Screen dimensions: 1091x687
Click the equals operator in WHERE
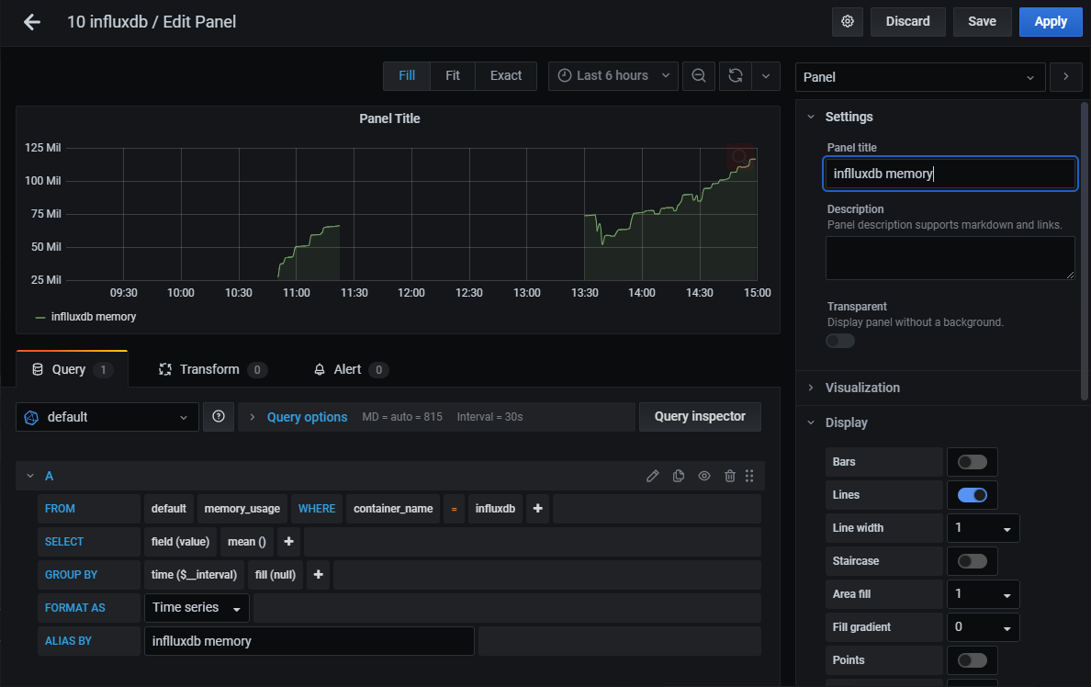pyautogui.click(x=455, y=509)
